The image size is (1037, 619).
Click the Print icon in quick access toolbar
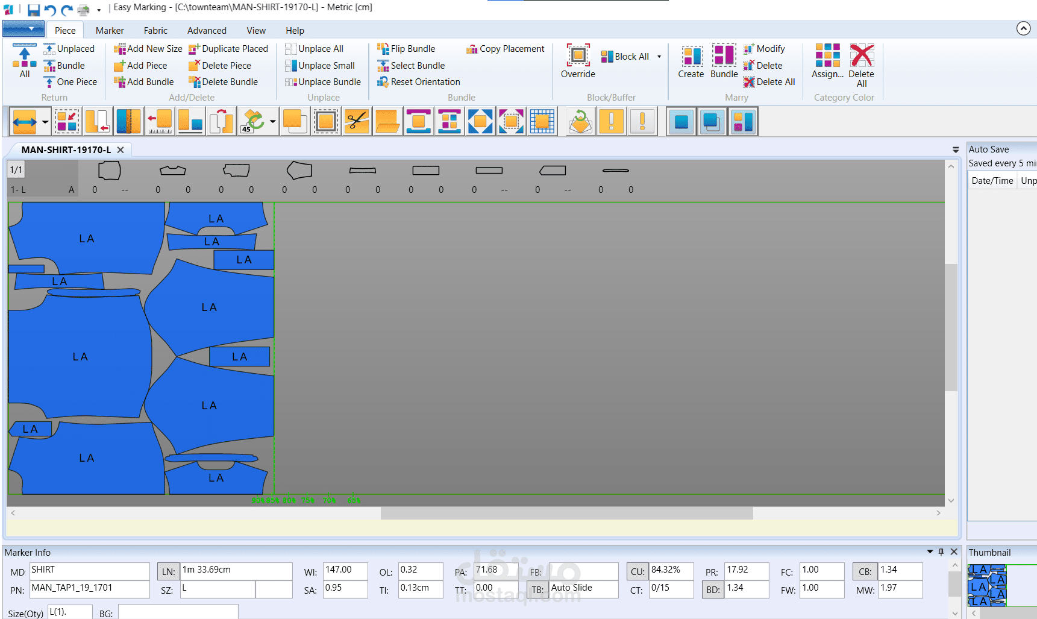pyautogui.click(x=83, y=9)
